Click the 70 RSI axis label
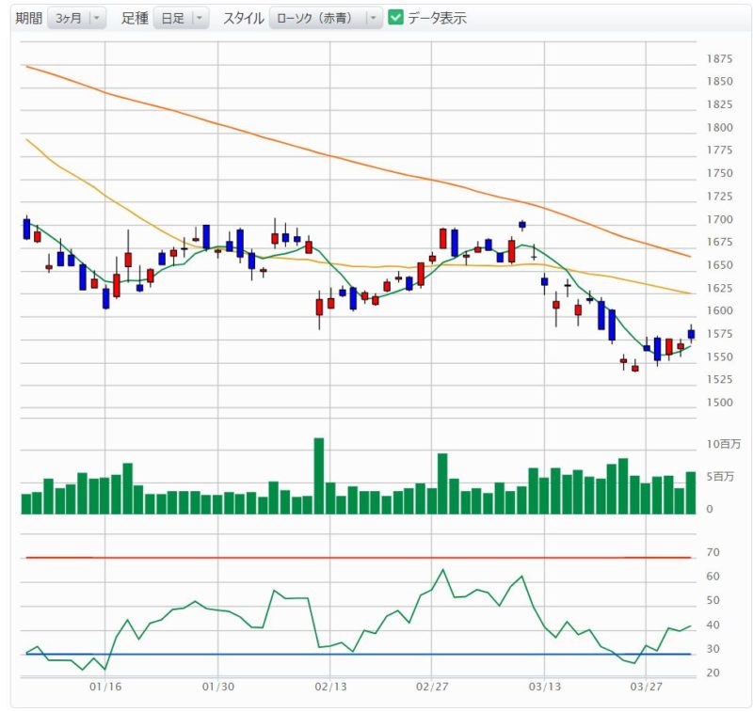The height and width of the screenshot is (712, 753). 713,552
